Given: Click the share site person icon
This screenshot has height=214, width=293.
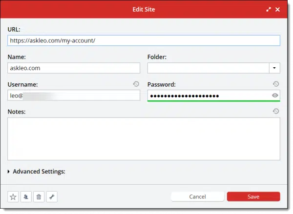Looking at the screenshot, I should pyautogui.click(x=26, y=197).
